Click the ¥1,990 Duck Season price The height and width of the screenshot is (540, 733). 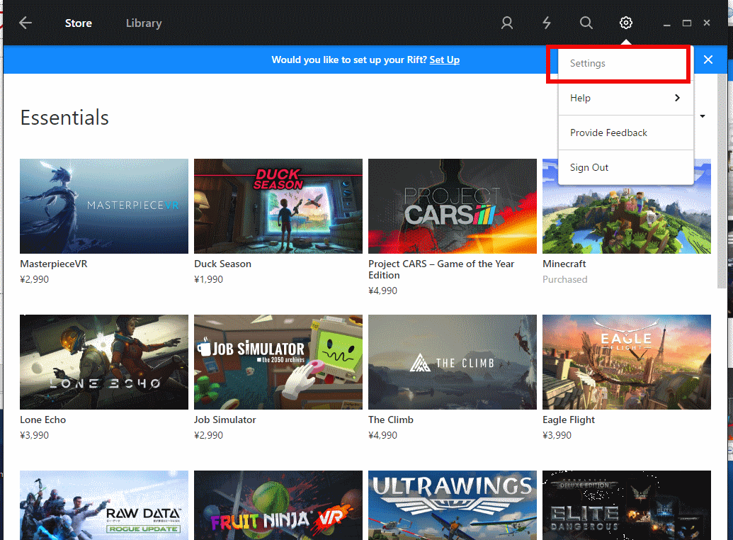208,279
